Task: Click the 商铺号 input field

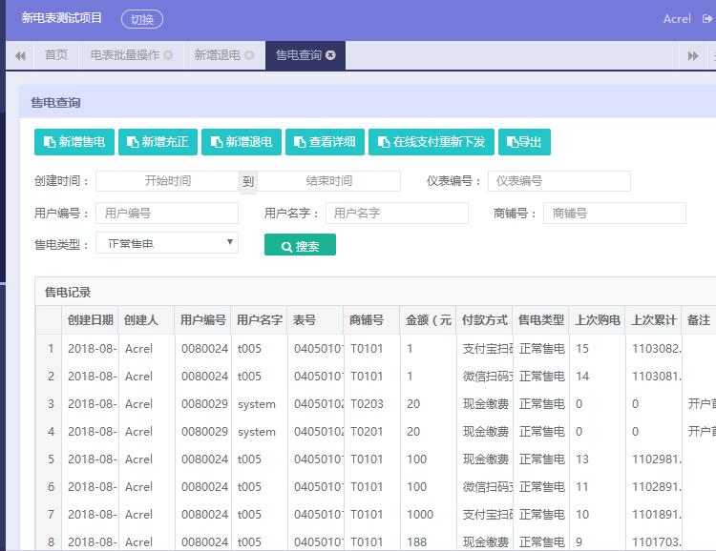Action: pyautogui.click(x=615, y=213)
